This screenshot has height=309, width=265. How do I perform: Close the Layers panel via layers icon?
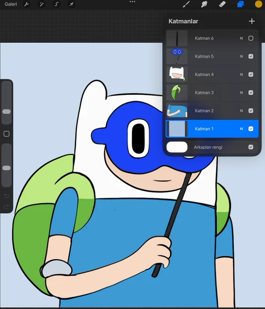coord(240,4)
